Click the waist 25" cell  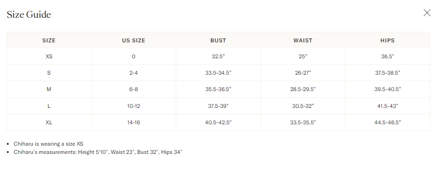303,56
